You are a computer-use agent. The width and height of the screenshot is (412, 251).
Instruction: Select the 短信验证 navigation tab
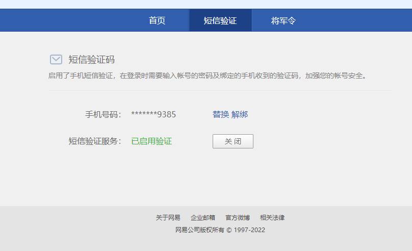(220, 20)
